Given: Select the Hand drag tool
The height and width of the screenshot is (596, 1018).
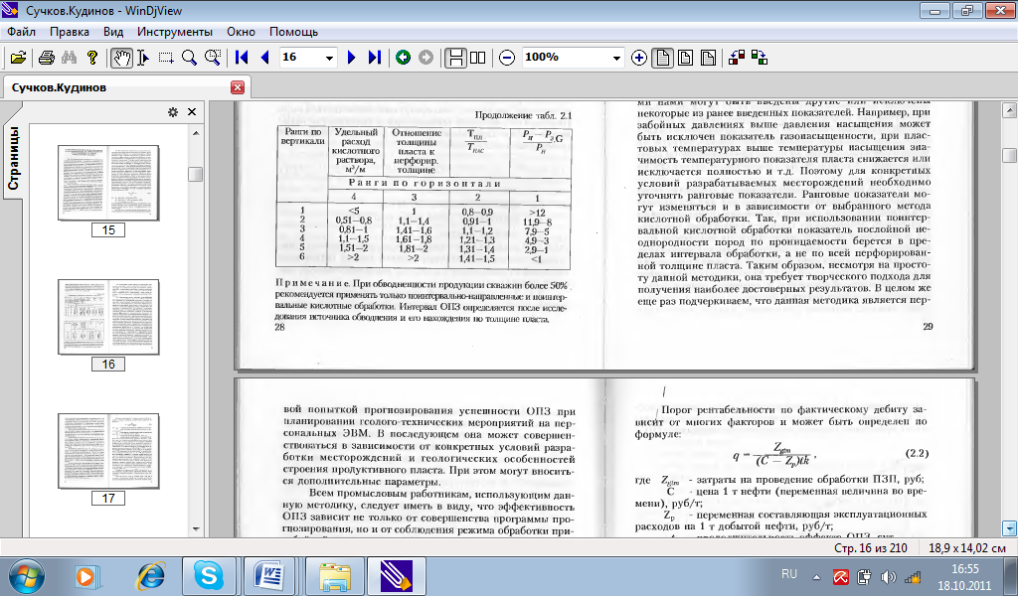Looking at the screenshot, I should 121,58.
